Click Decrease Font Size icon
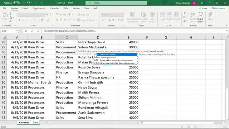Image resolution: width=229 pixels, height=129 pixels. click(x=51, y=14)
